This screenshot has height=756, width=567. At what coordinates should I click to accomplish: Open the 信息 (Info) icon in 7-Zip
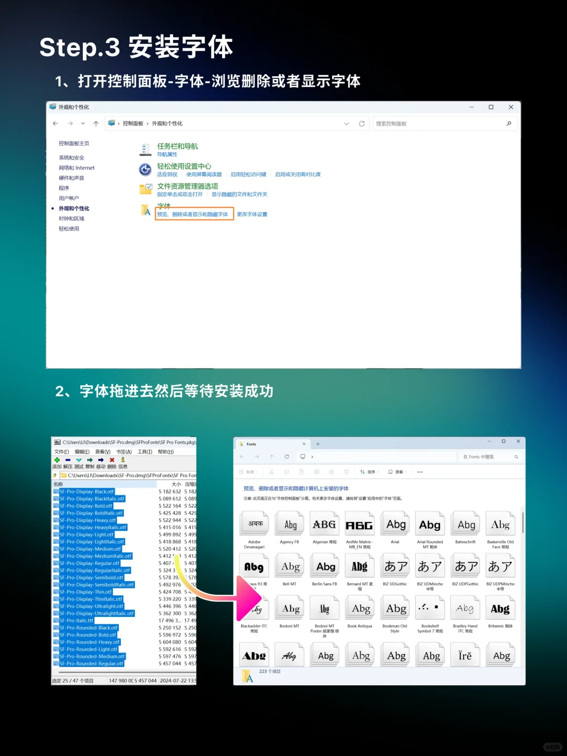tap(122, 460)
